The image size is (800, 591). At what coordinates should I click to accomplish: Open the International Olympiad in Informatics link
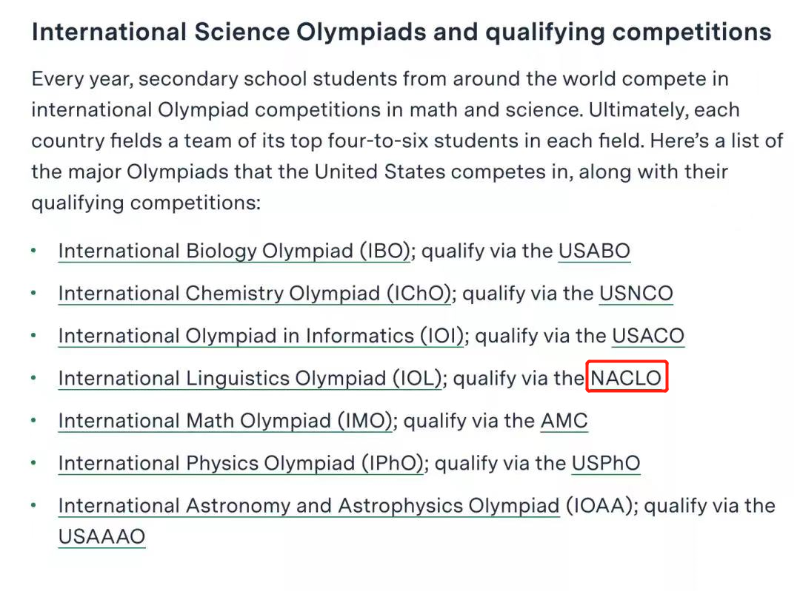click(261, 336)
